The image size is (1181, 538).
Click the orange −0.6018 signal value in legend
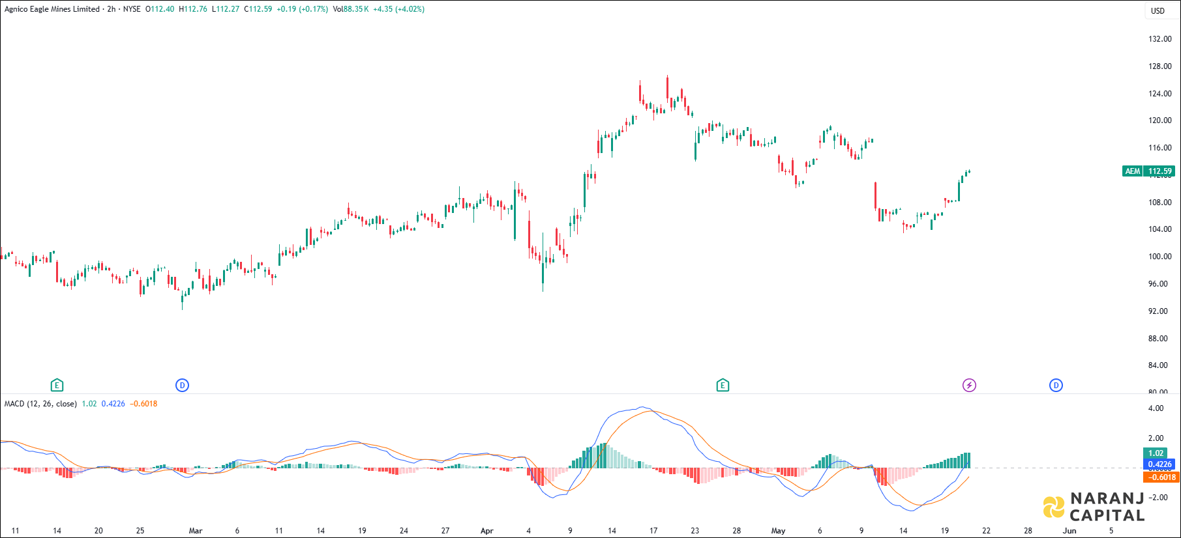coord(143,404)
